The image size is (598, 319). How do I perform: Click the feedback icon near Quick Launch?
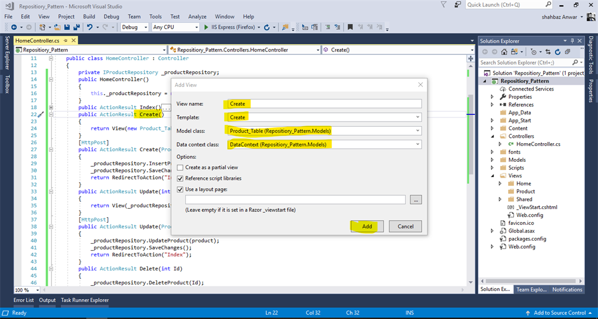click(x=457, y=5)
